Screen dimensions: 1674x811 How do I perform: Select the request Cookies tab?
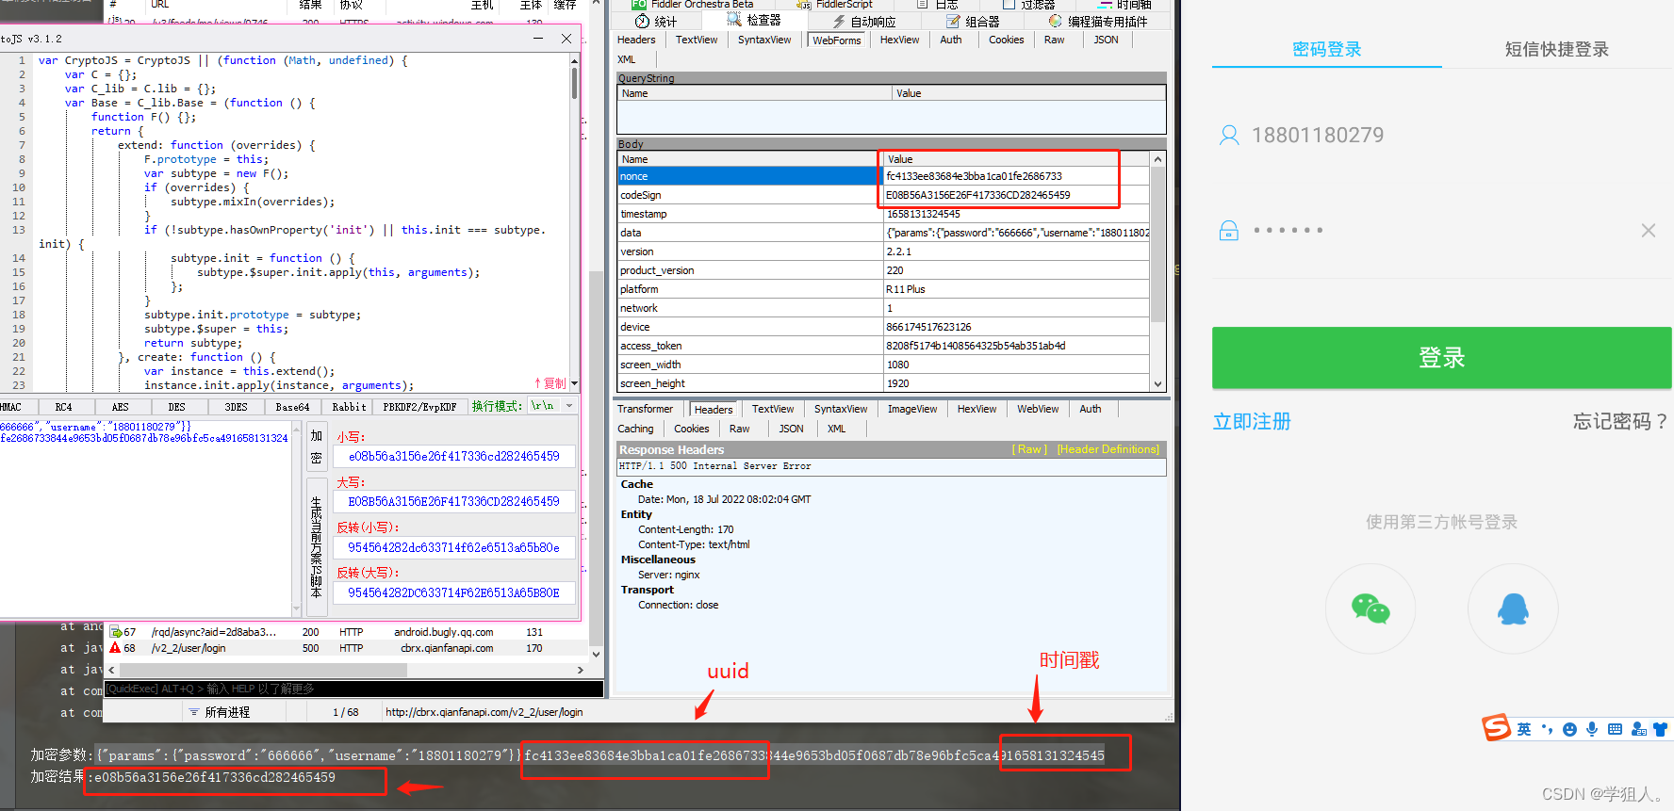pyautogui.click(x=1006, y=40)
